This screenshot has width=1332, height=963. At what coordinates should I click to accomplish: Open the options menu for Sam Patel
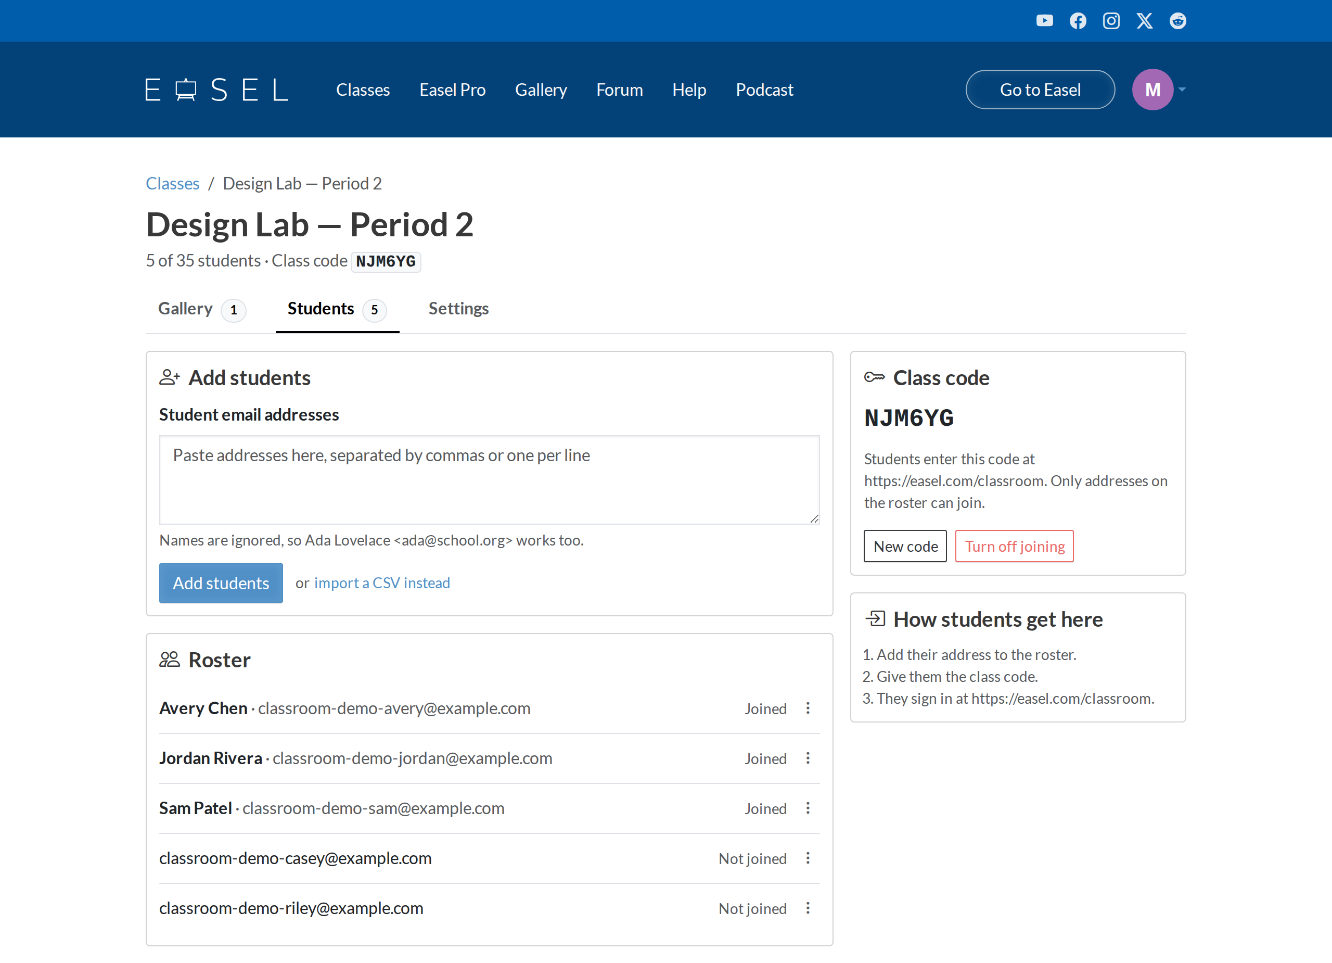[808, 808]
